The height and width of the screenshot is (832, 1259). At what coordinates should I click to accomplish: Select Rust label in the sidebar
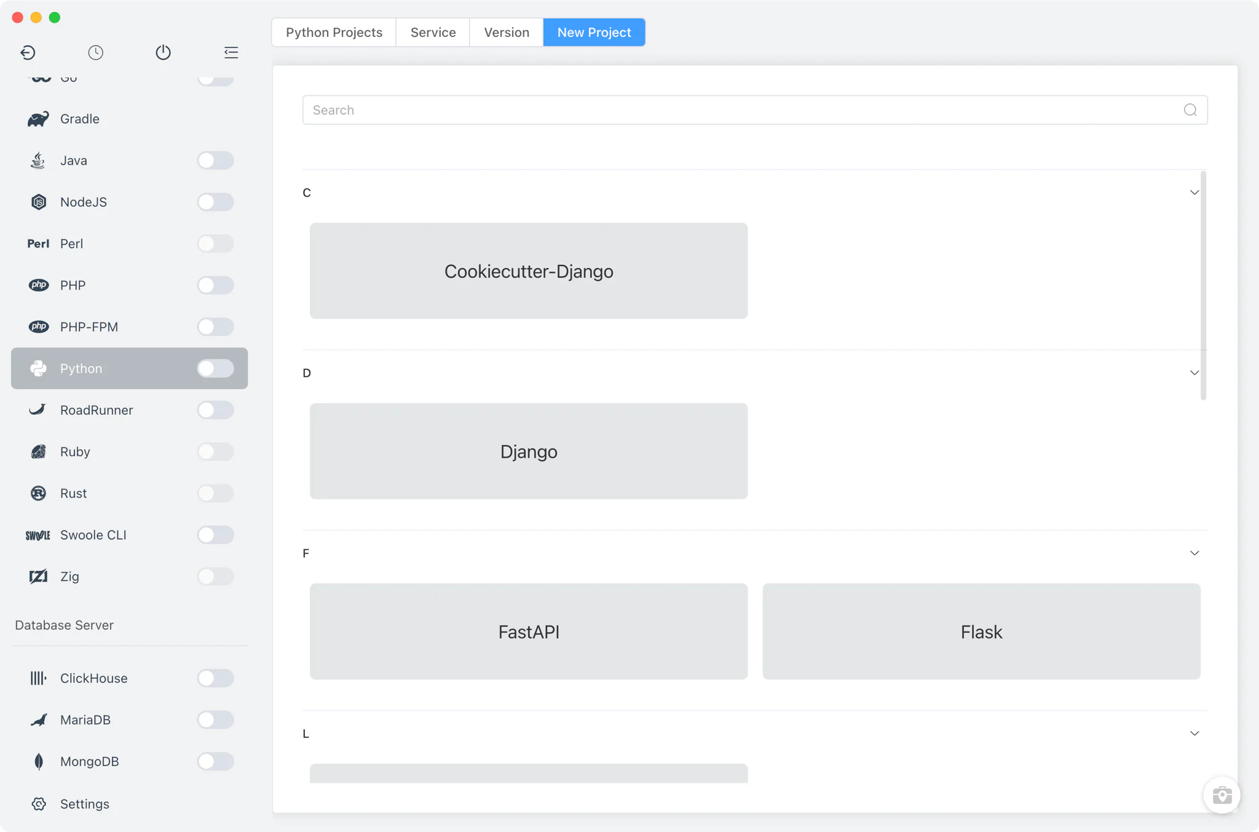[73, 493]
